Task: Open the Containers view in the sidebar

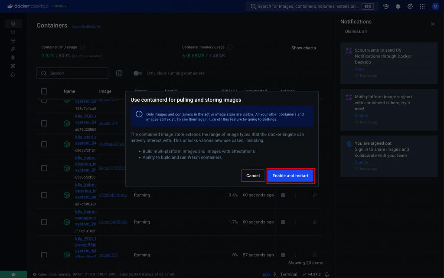Action: [13, 23]
